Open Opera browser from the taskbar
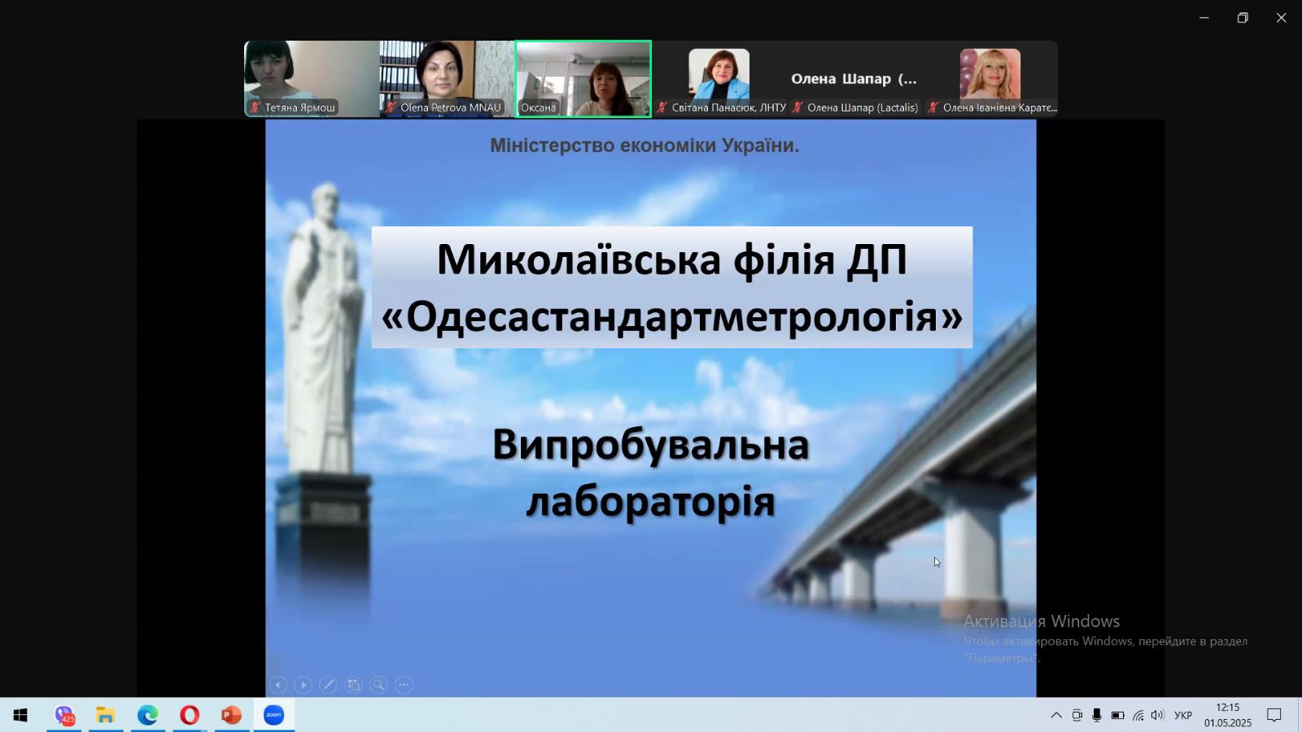The image size is (1302, 732). click(x=190, y=715)
